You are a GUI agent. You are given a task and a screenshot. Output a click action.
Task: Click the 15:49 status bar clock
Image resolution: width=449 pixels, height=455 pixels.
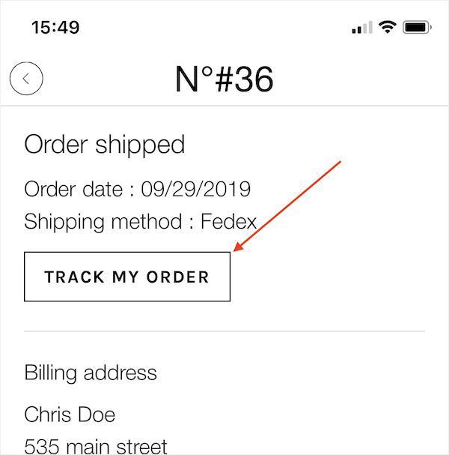coord(55,28)
